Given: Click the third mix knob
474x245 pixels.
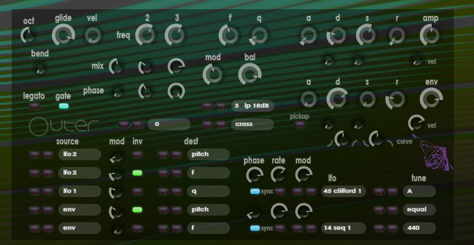Looking at the screenshot, I should pyautogui.click(x=176, y=66).
